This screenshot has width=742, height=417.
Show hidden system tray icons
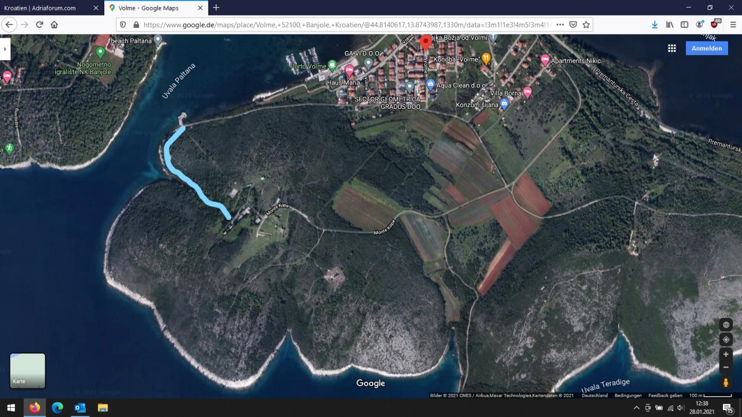pyautogui.click(x=637, y=408)
